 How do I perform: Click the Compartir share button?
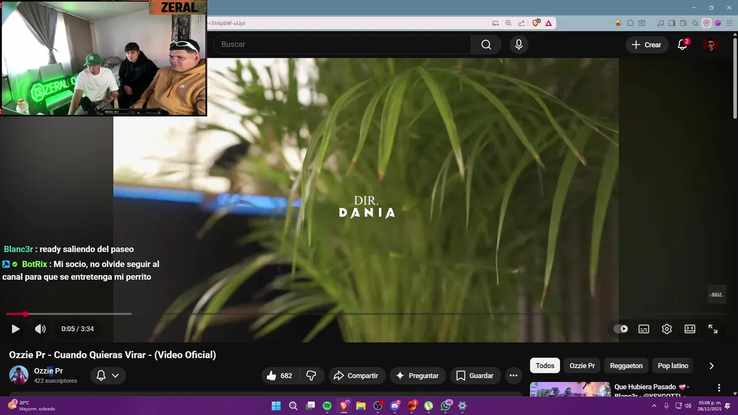click(356, 375)
